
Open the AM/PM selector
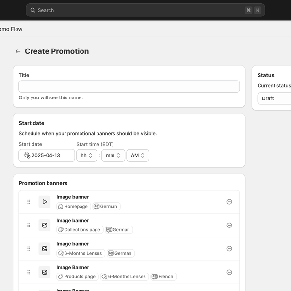point(138,155)
